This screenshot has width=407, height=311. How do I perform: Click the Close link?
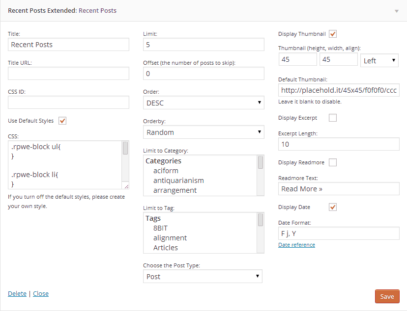point(41,293)
